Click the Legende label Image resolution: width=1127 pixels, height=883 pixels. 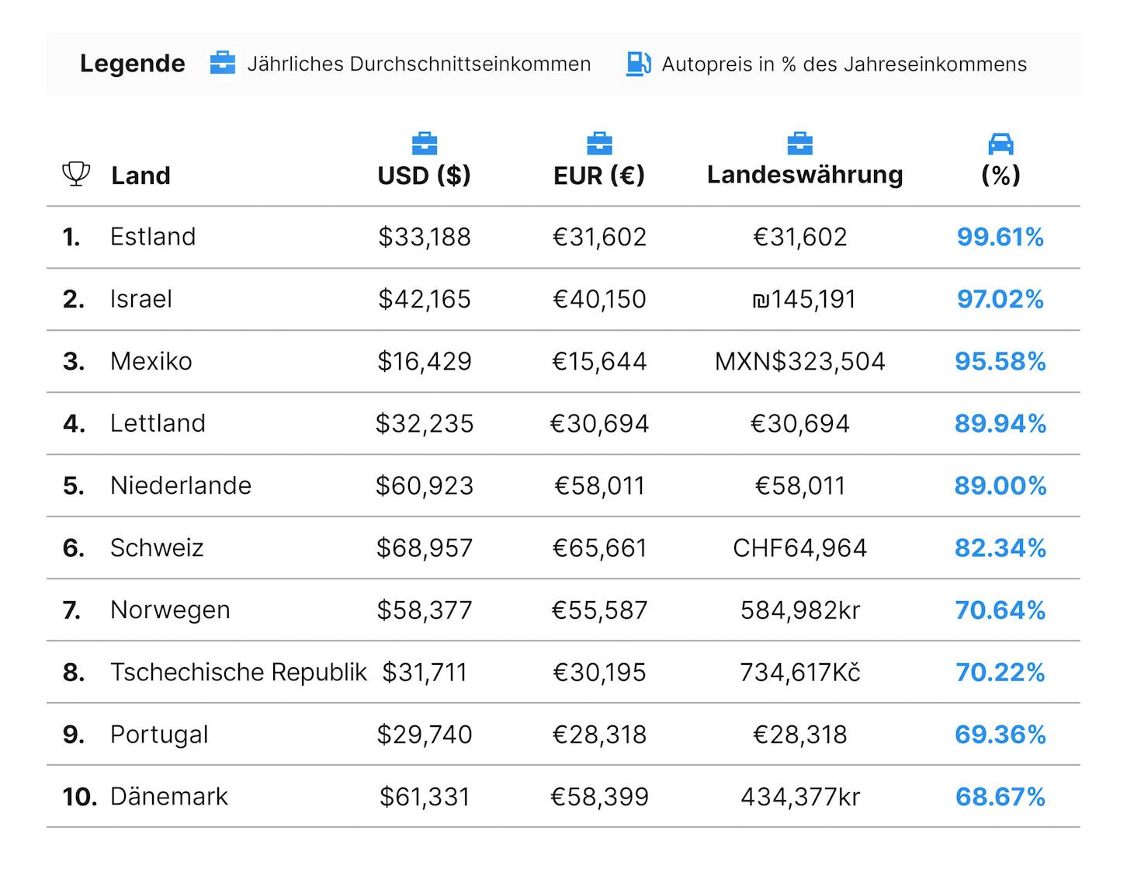133,64
